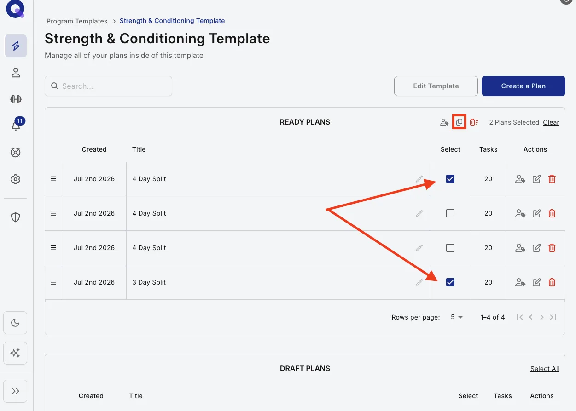Click the Edit Template button

(436, 86)
